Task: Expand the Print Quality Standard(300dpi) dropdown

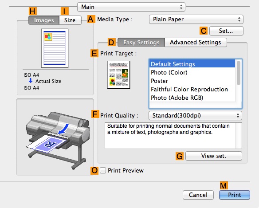Action: 195,115
